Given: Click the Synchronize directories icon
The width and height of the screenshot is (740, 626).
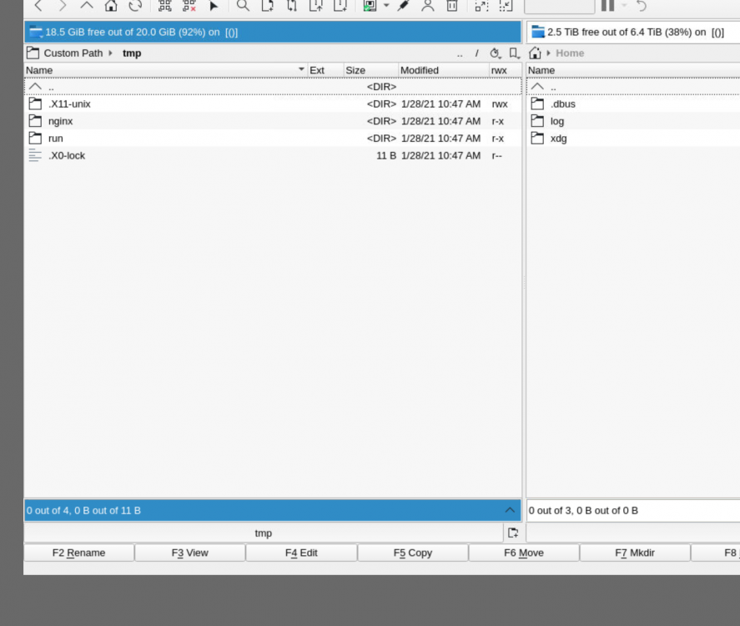Looking at the screenshot, I should point(292,6).
